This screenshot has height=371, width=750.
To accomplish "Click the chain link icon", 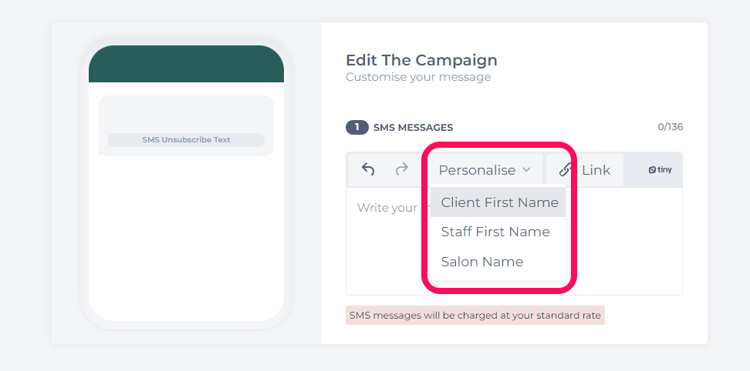I will 566,169.
